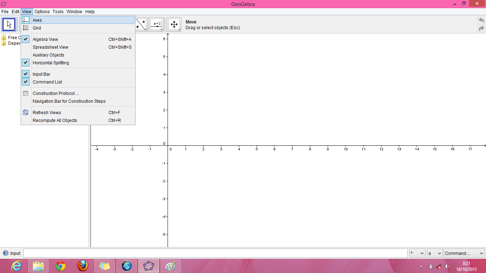Click the battery tray icon

click(431, 266)
